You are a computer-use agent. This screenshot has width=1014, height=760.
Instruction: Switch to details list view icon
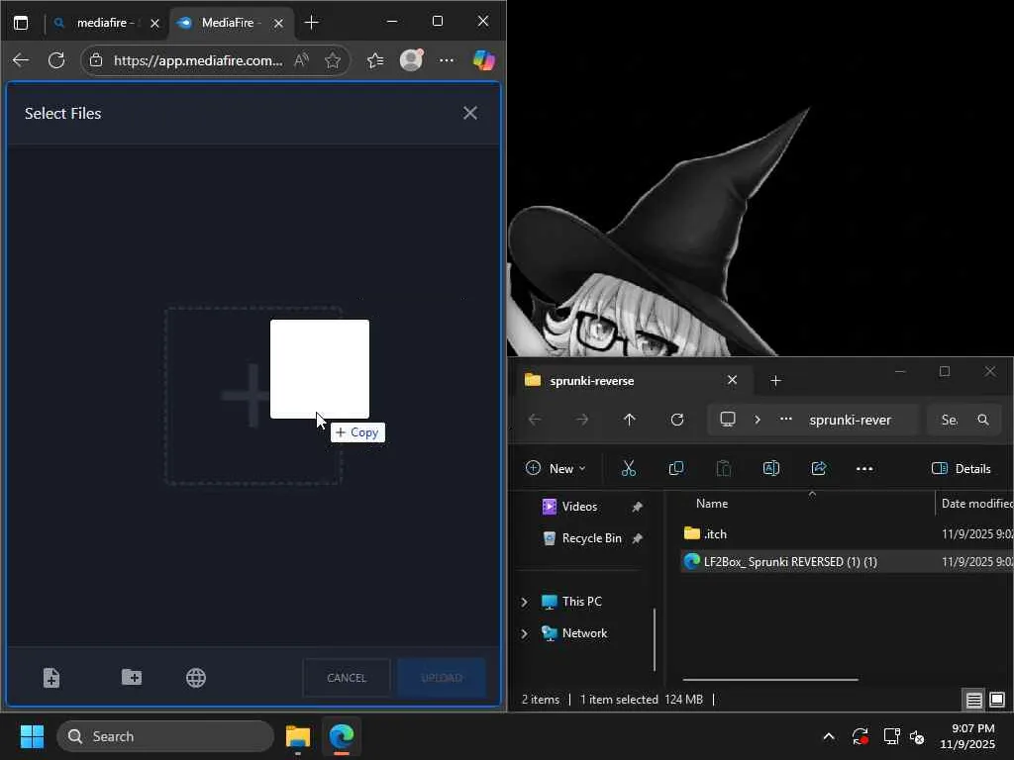tap(974, 700)
